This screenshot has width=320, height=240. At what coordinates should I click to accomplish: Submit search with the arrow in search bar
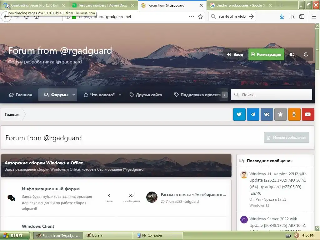point(251,17)
